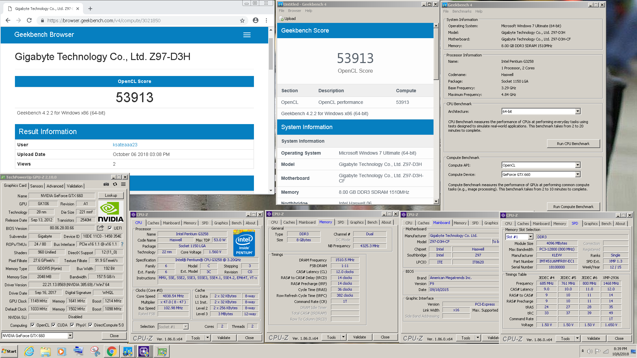Viewport: 637px width, 358px height.
Task: Open the Browser menu in Untitled Geekbench window
Action: [294, 11]
